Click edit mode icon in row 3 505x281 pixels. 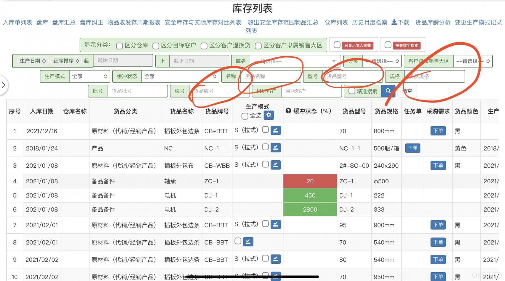click(276, 165)
